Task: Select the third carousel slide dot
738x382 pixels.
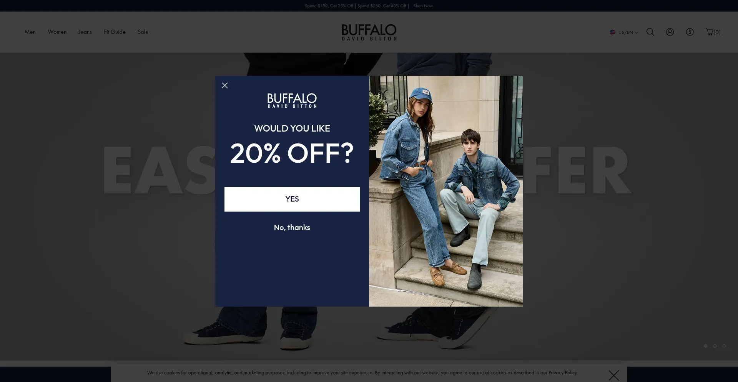Action: pyautogui.click(x=724, y=346)
